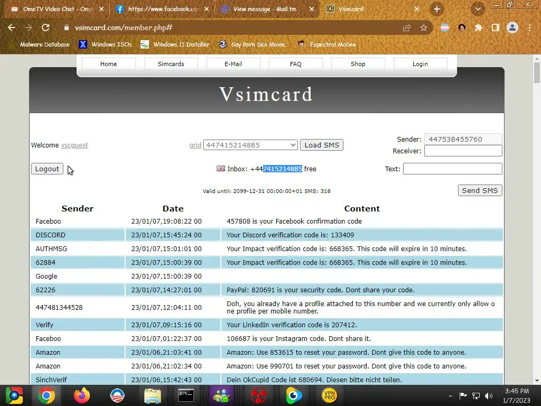This screenshot has height=406, width=541.
Task: Click the Sender field showing 447538455760
Action: 463,139
